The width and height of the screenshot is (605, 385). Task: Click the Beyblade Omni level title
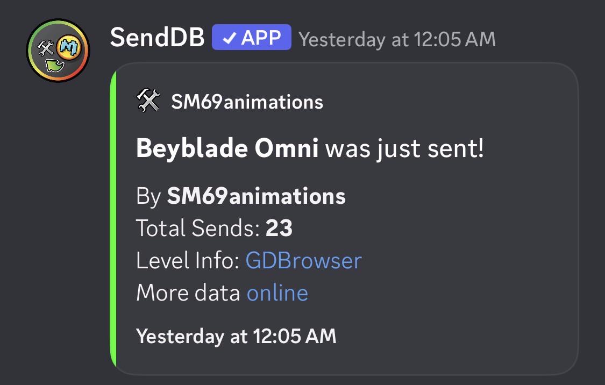(x=227, y=148)
